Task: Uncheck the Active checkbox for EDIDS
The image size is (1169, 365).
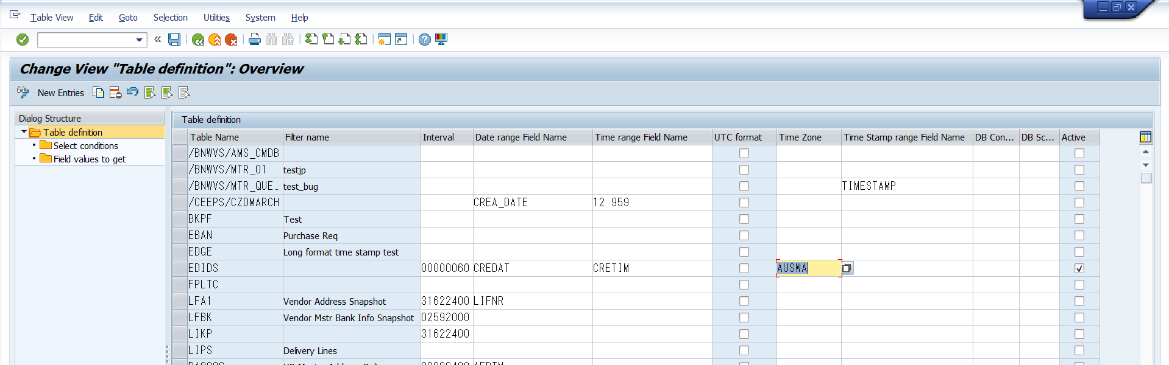Action: 1079,268
